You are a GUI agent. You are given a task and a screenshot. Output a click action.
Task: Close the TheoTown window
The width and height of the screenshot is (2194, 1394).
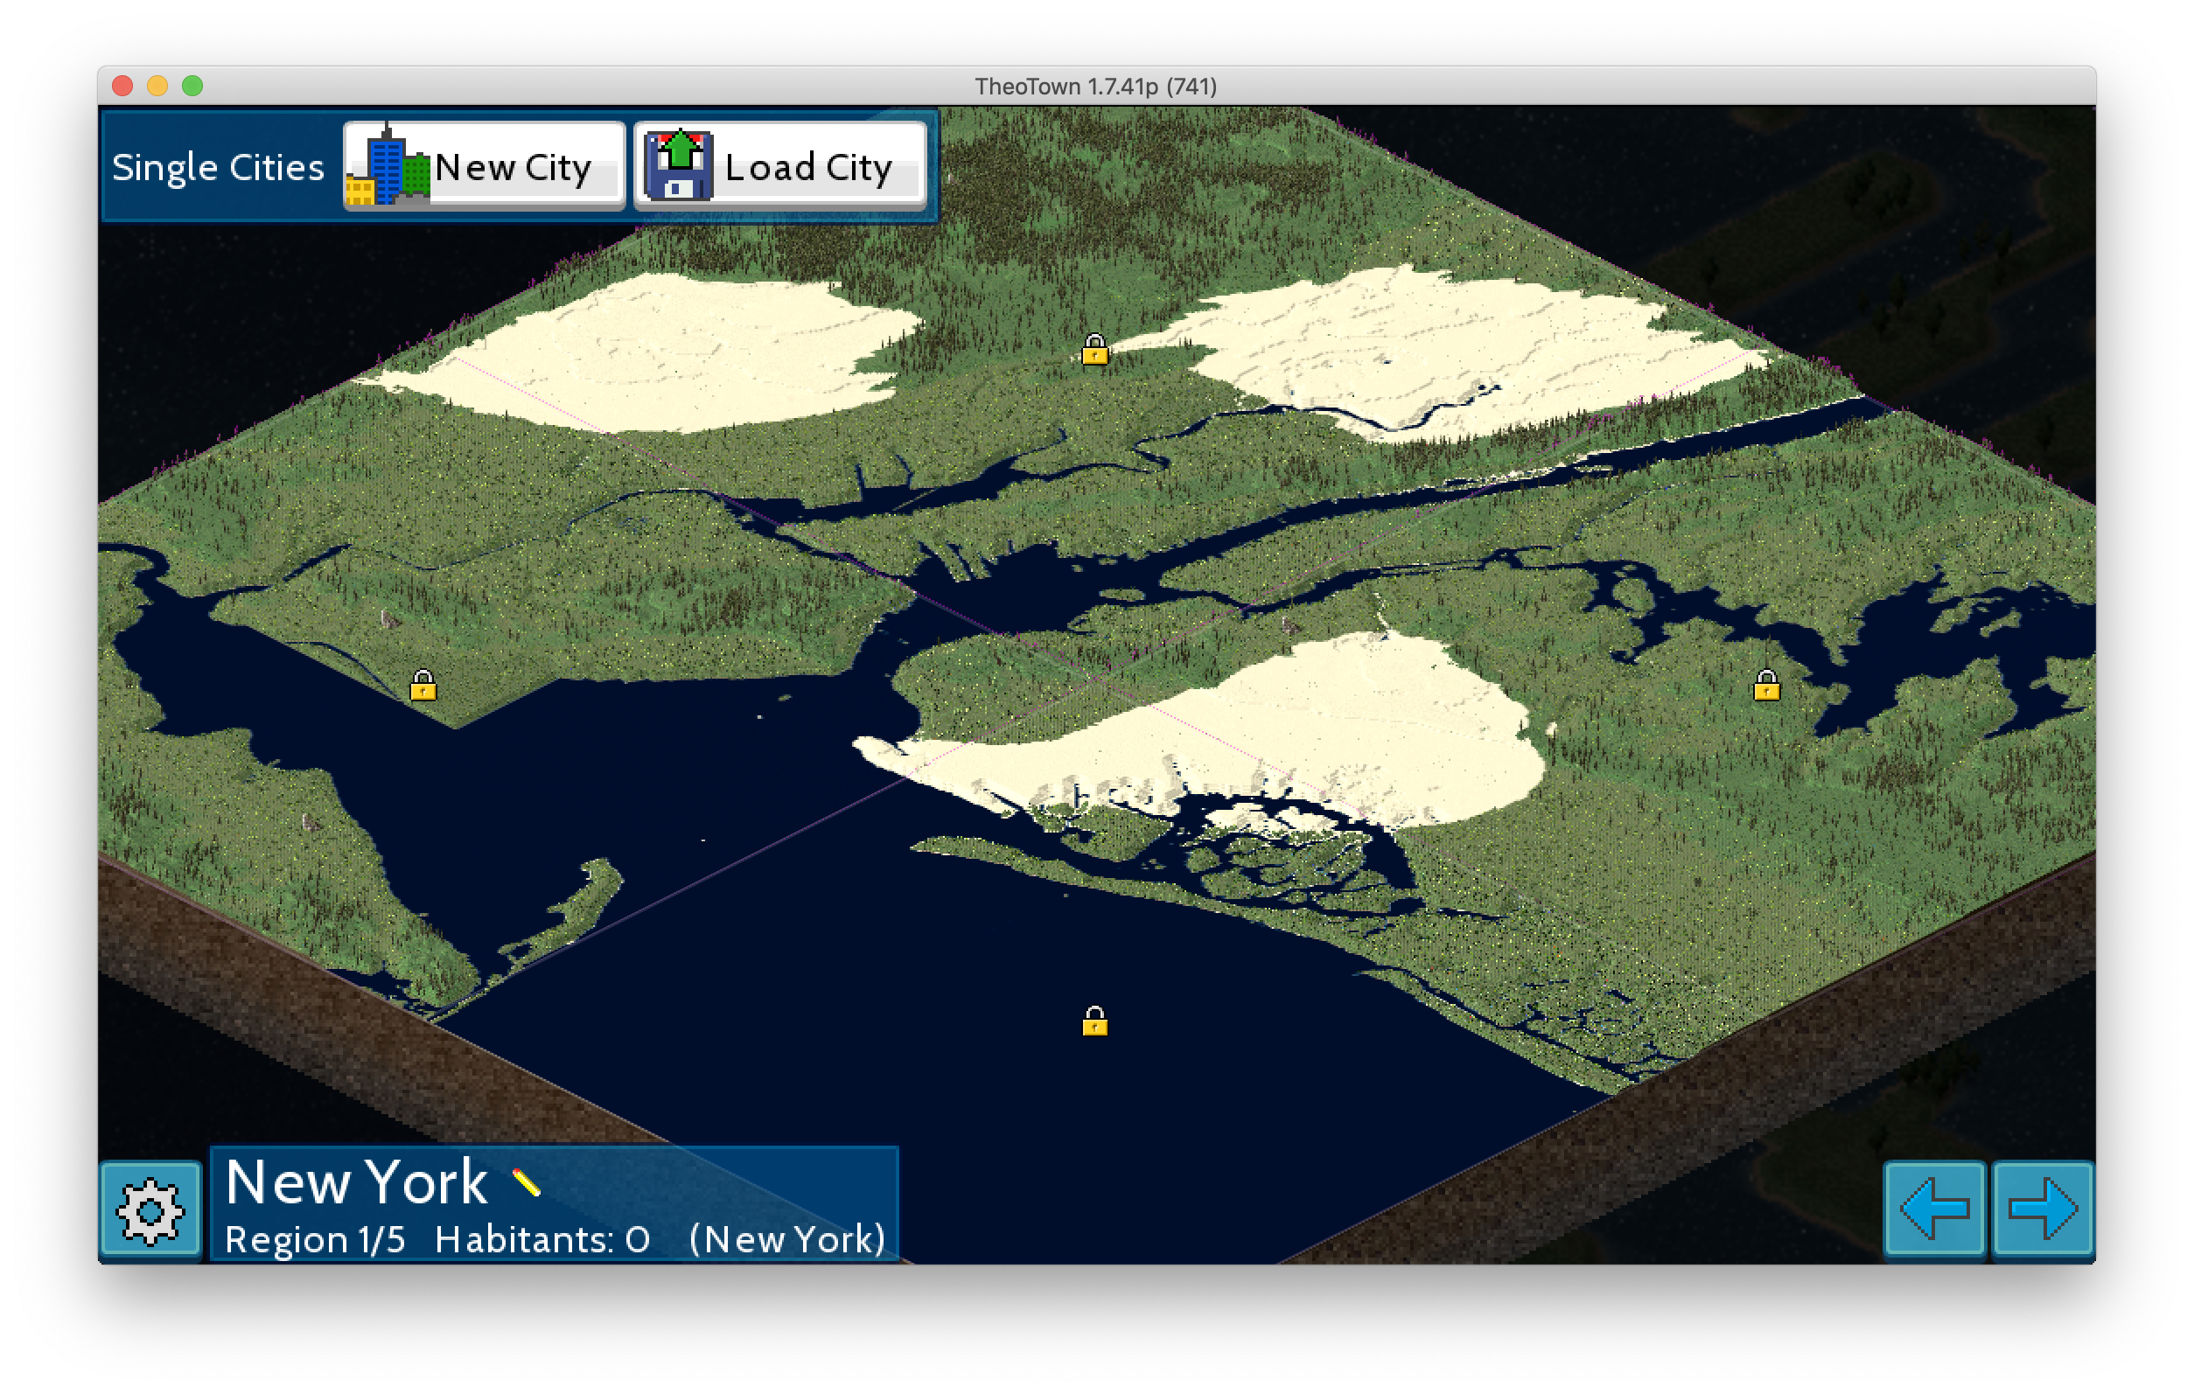point(123,86)
